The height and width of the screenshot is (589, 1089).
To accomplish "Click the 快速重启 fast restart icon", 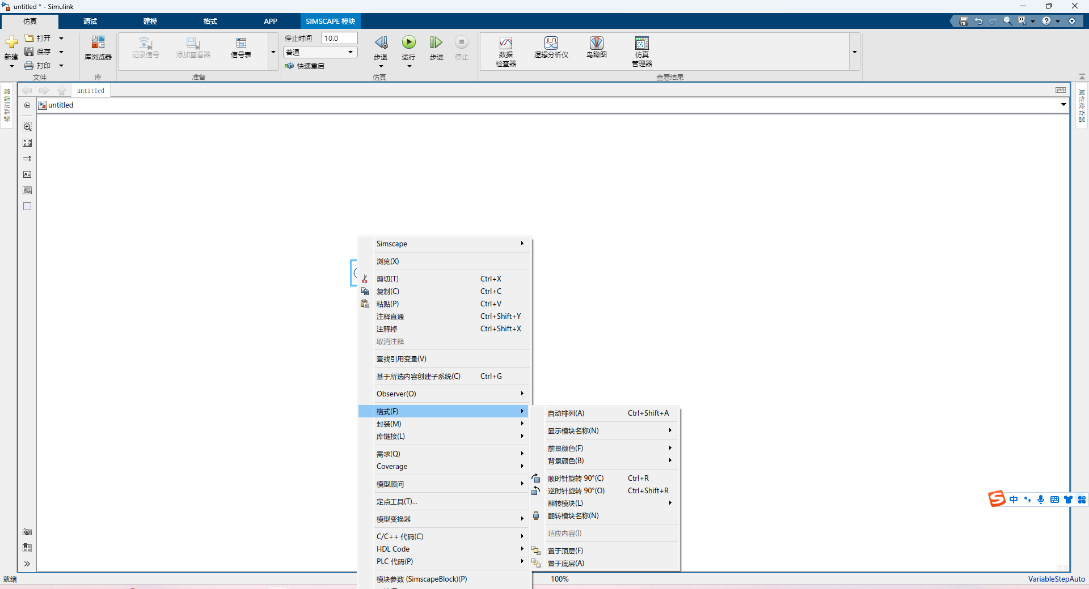I will point(289,66).
